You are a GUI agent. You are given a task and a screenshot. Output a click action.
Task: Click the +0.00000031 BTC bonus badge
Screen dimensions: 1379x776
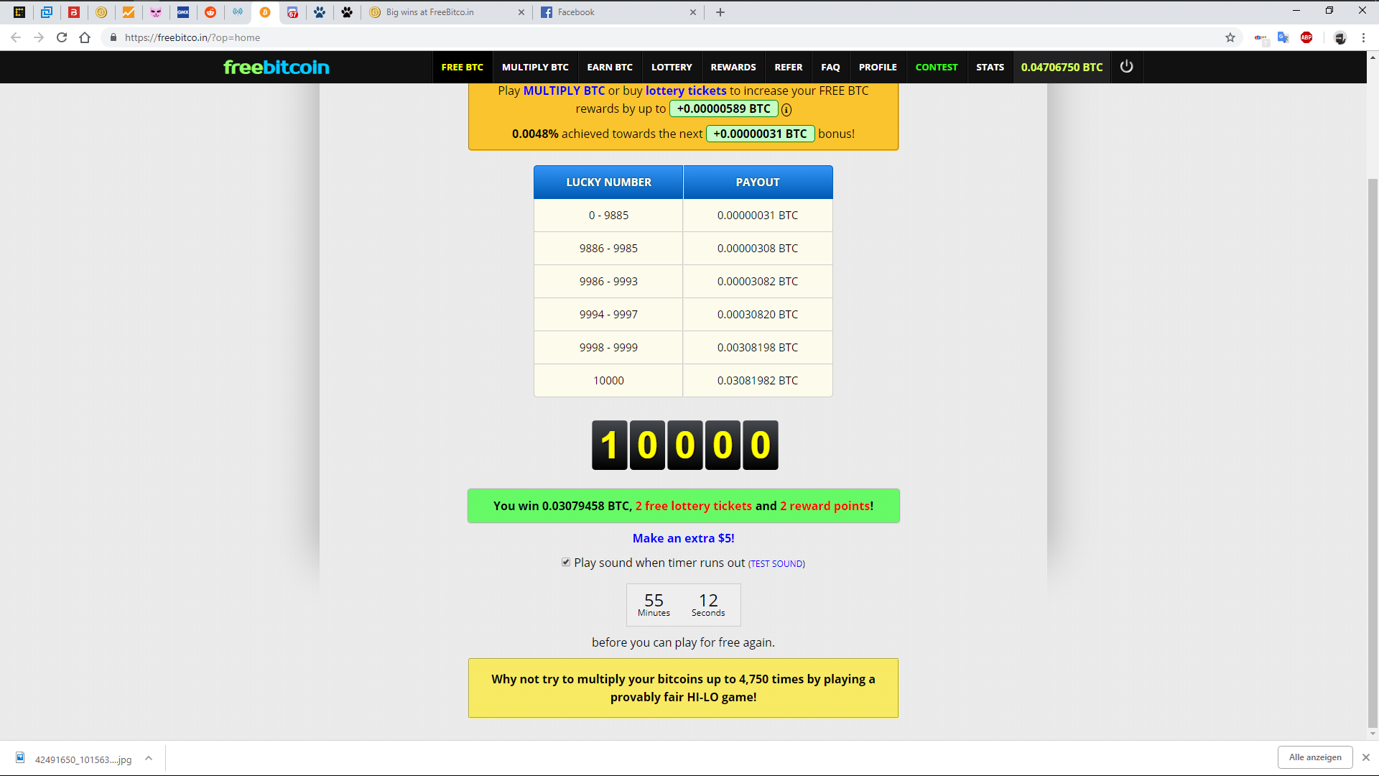pyautogui.click(x=760, y=134)
